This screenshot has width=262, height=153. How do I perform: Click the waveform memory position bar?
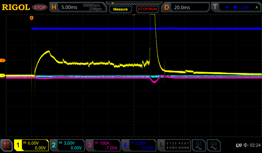134,3
